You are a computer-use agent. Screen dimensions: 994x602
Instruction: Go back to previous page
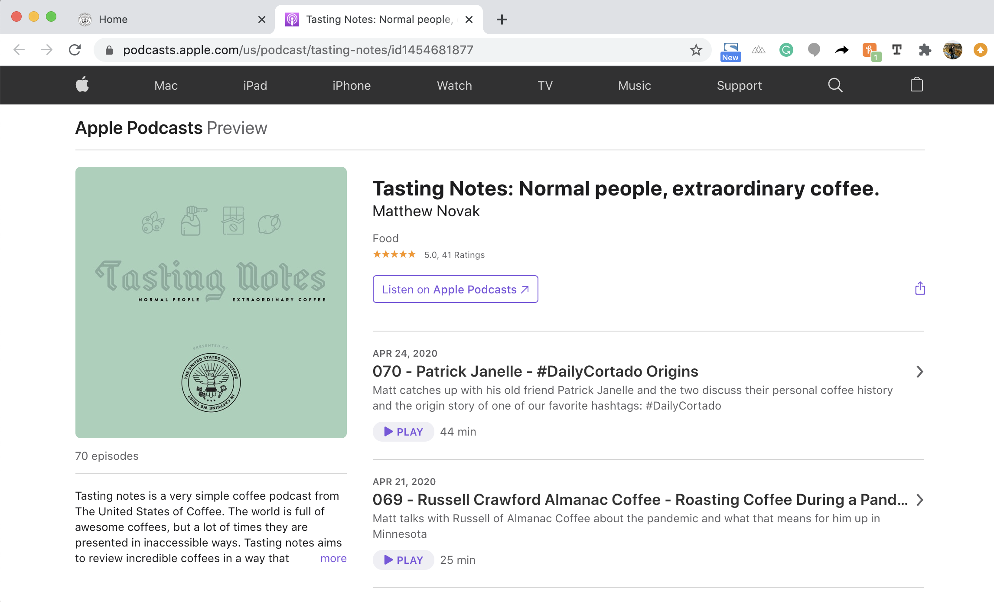coord(19,50)
